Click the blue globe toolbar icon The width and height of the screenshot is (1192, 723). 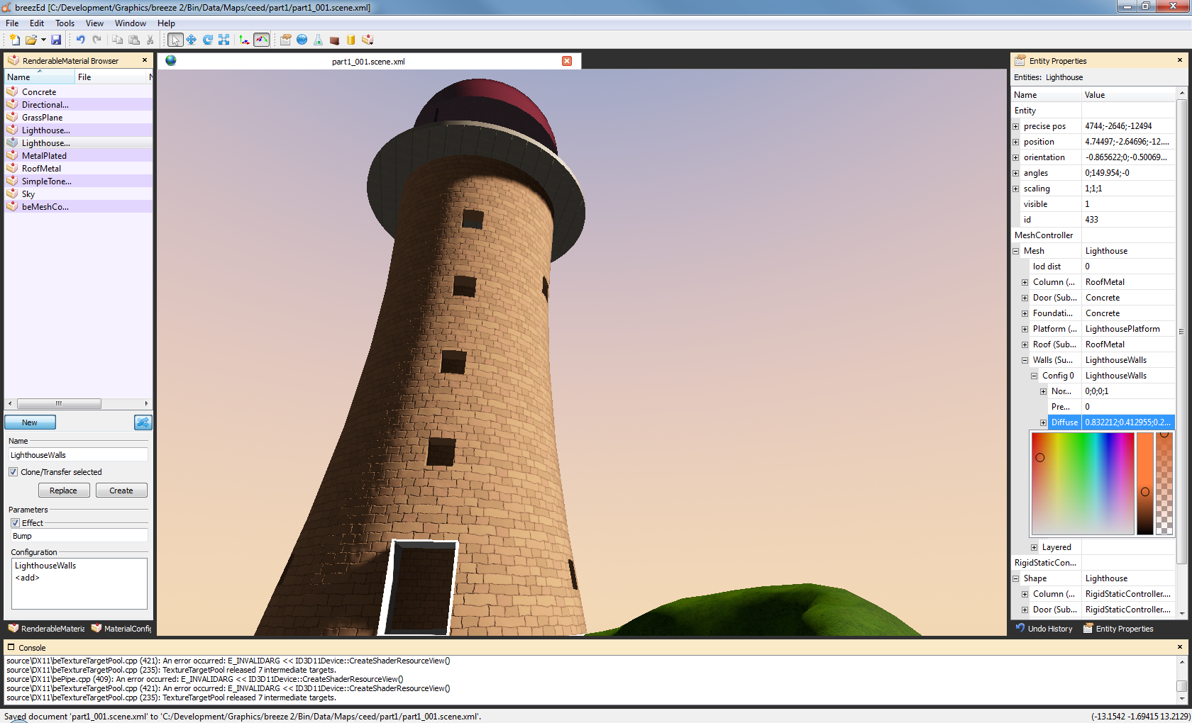(302, 40)
